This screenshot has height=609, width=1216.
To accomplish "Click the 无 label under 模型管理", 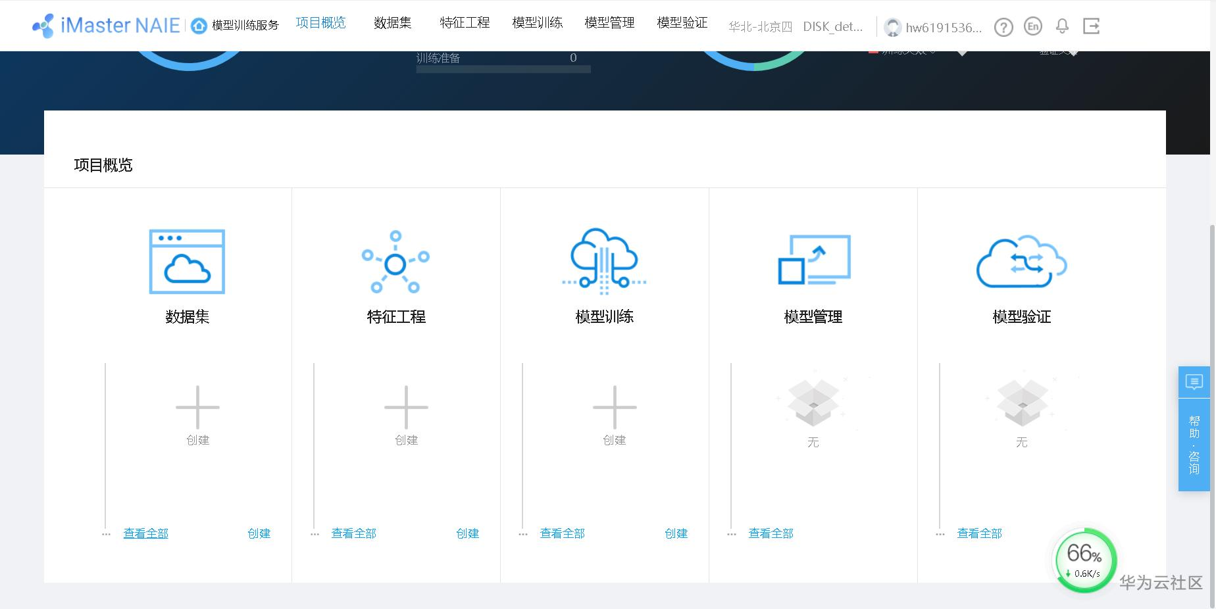I will tap(813, 442).
